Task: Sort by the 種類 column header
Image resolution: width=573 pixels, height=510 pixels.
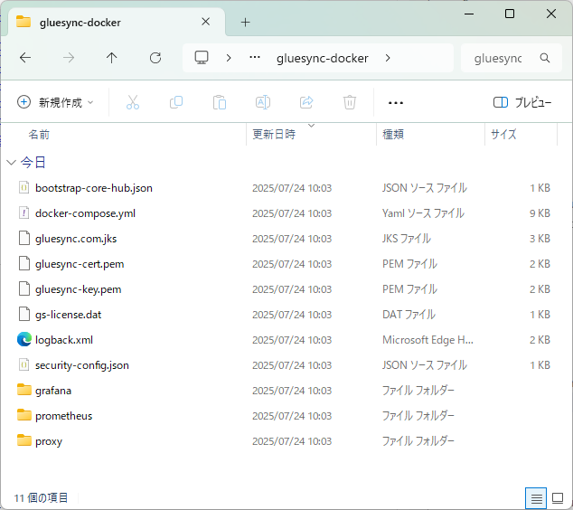Action: point(393,135)
